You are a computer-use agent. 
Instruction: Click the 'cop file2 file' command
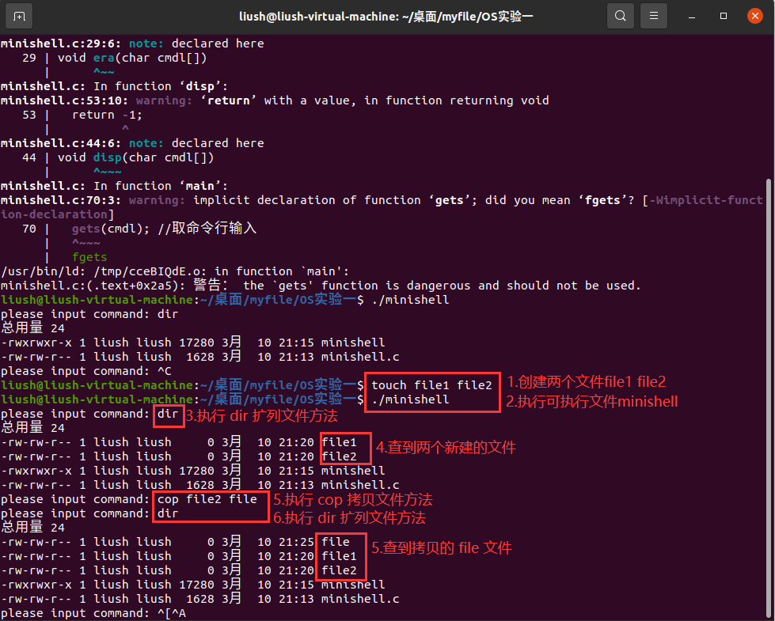tap(207, 499)
